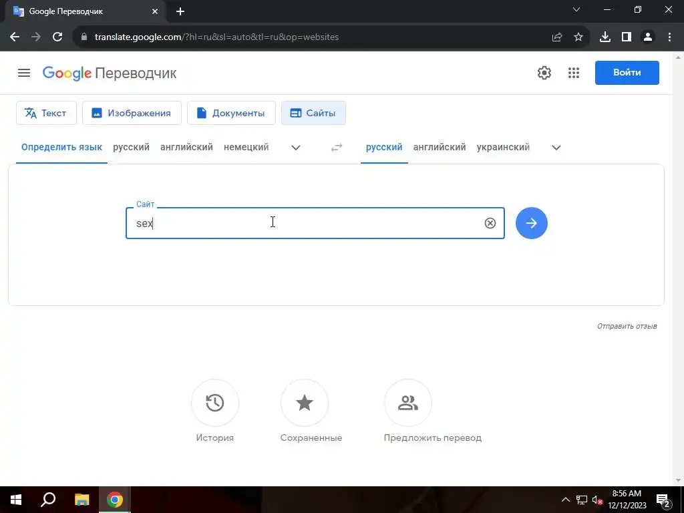Open Windows Start menu
This screenshot has width=684, height=513.
click(16, 500)
